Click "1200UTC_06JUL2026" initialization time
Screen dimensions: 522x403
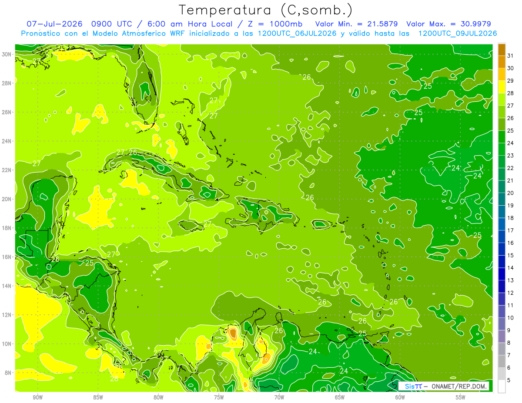click(x=297, y=33)
